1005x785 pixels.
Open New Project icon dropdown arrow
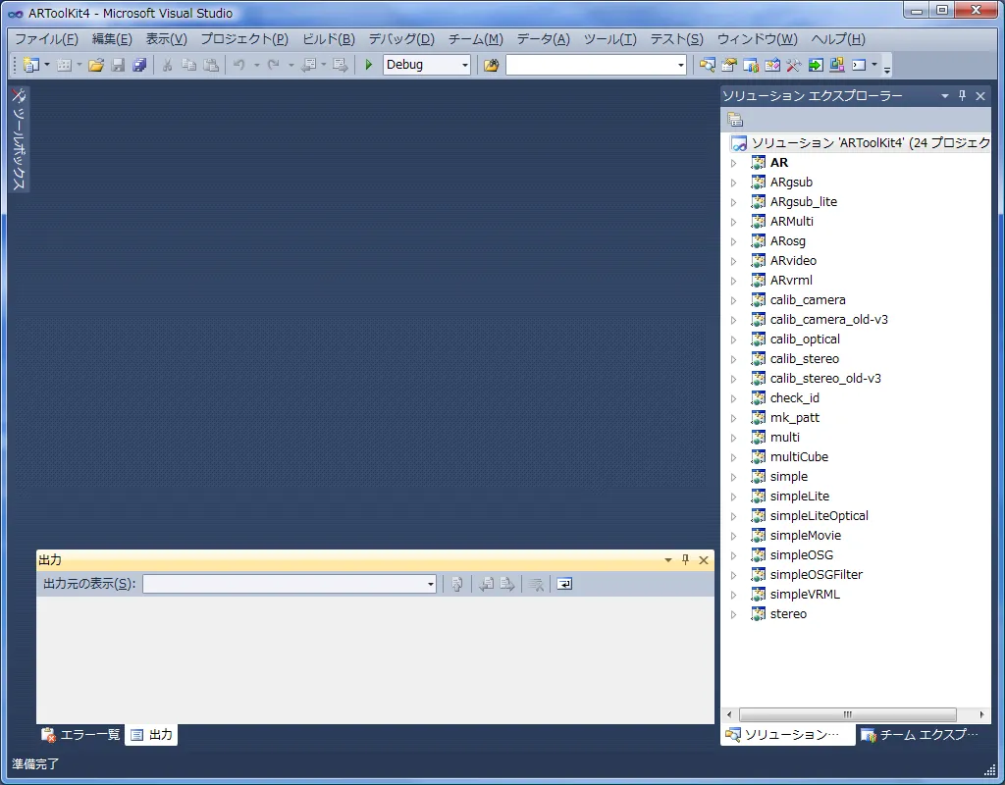[47, 65]
